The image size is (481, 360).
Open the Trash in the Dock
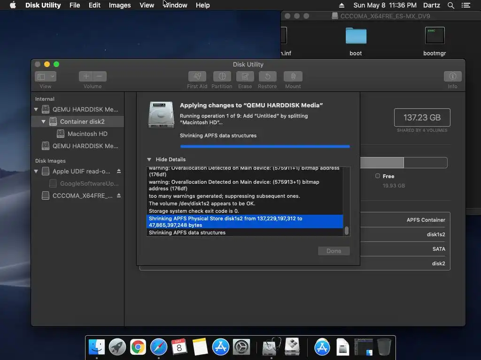coord(384,347)
